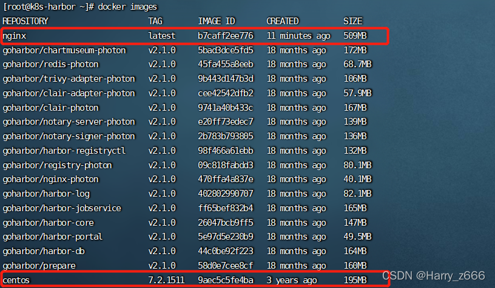Click the 136MB size value

click(x=355, y=136)
